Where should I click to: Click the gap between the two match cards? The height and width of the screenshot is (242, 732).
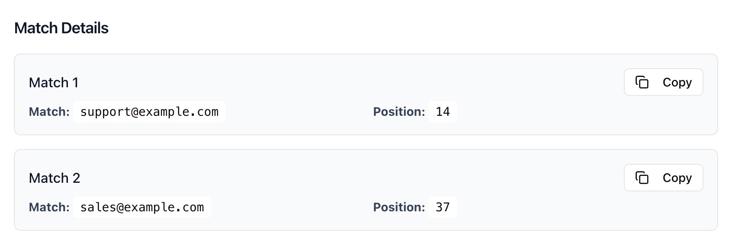366,142
